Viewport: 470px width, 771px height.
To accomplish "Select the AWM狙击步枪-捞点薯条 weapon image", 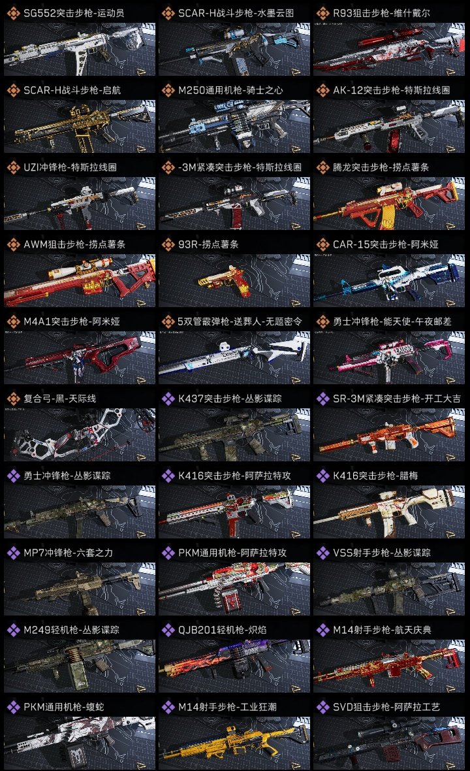I will click(80, 280).
